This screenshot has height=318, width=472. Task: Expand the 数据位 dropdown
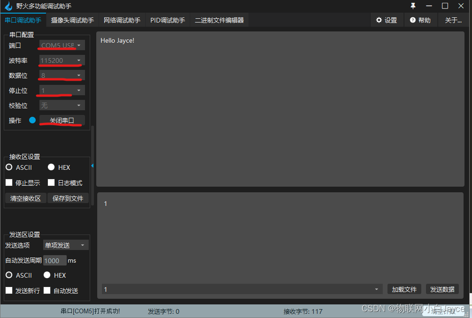point(62,75)
